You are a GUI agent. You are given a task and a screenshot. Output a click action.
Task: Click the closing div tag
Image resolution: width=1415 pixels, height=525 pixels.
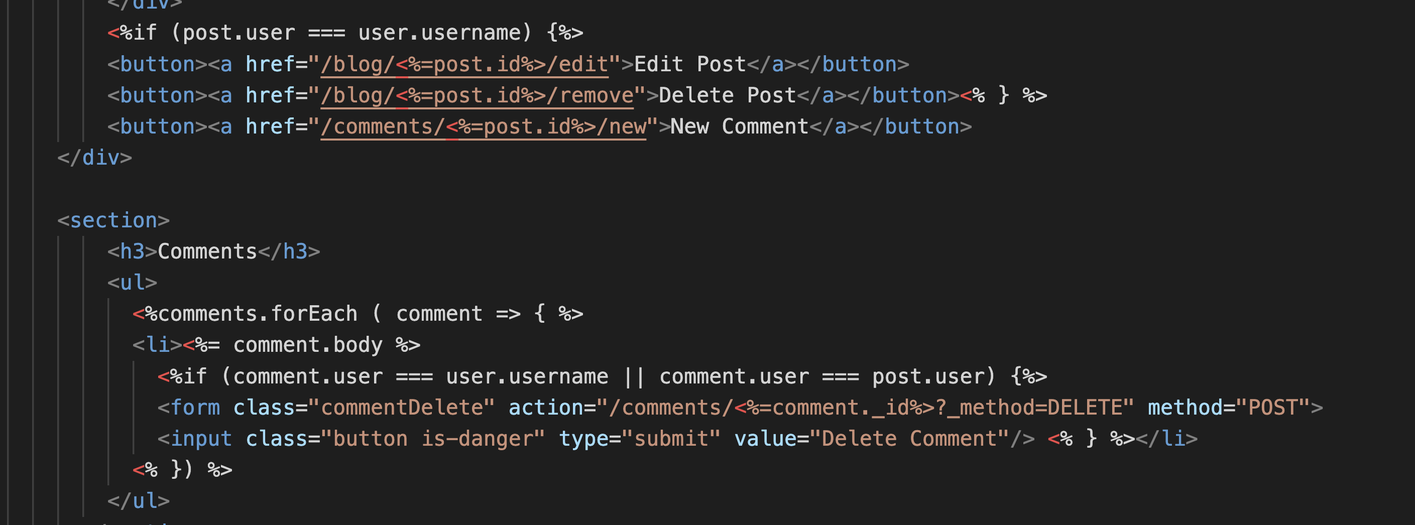click(95, 158)
